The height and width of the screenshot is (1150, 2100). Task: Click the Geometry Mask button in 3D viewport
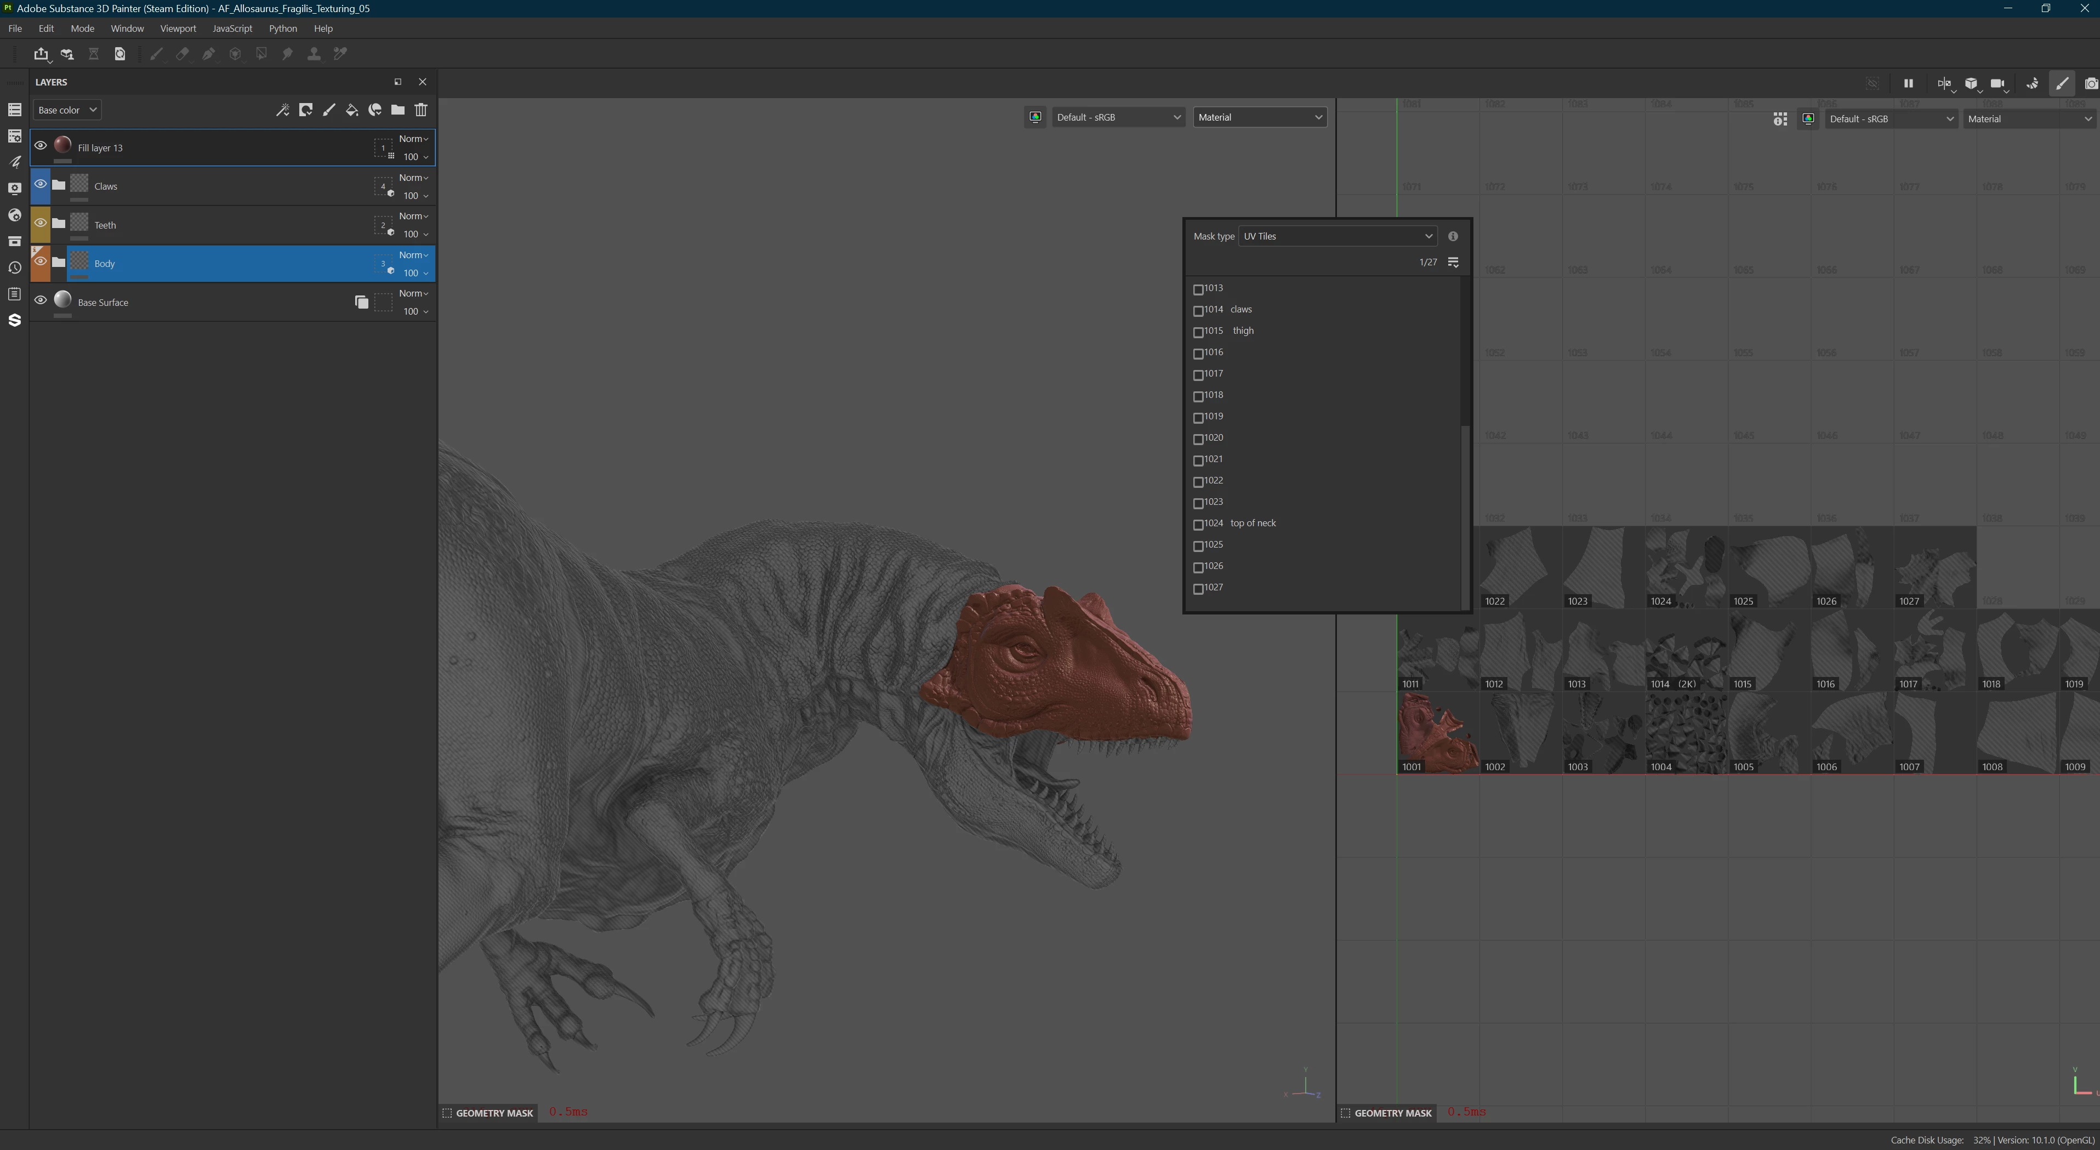487,1113
